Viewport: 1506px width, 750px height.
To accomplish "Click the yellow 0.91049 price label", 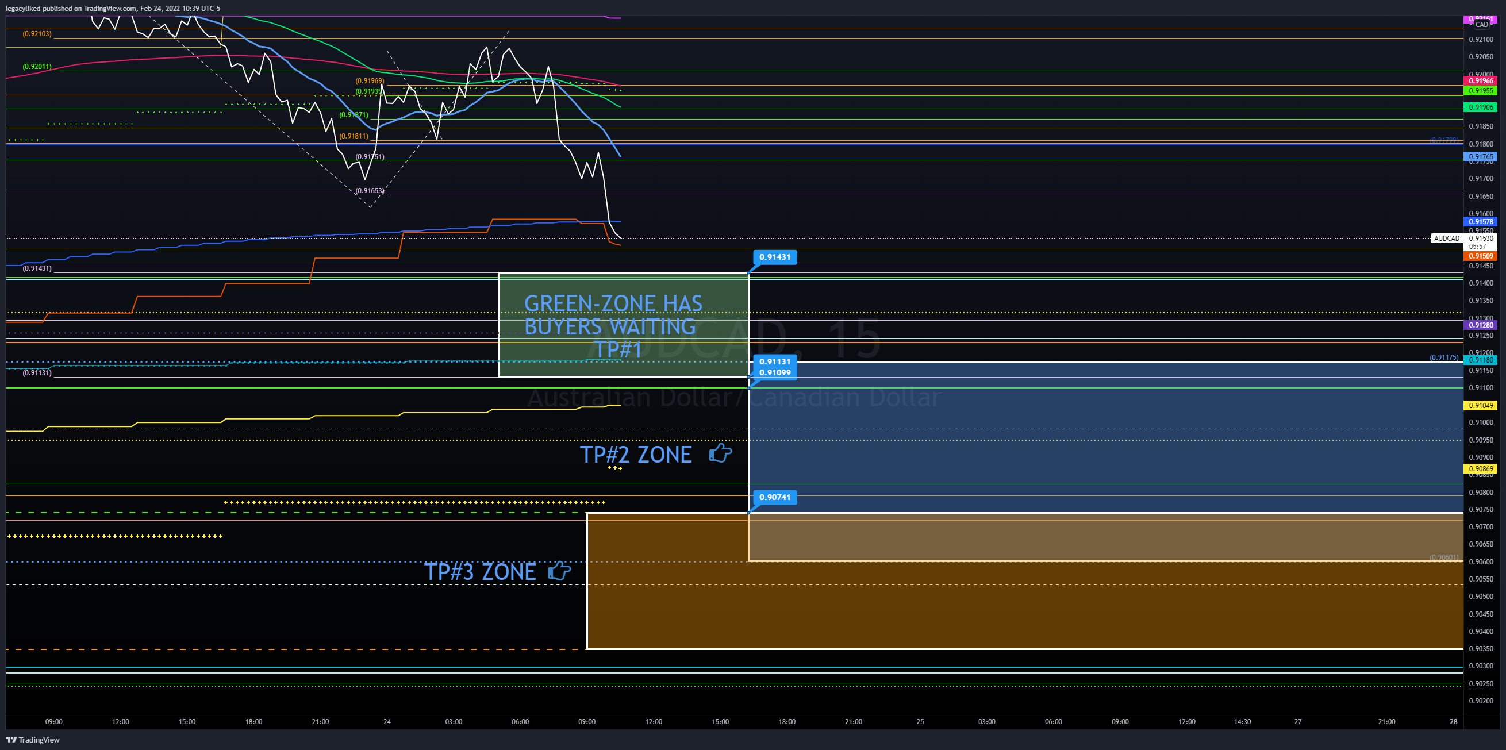I will pos(1481,405).
